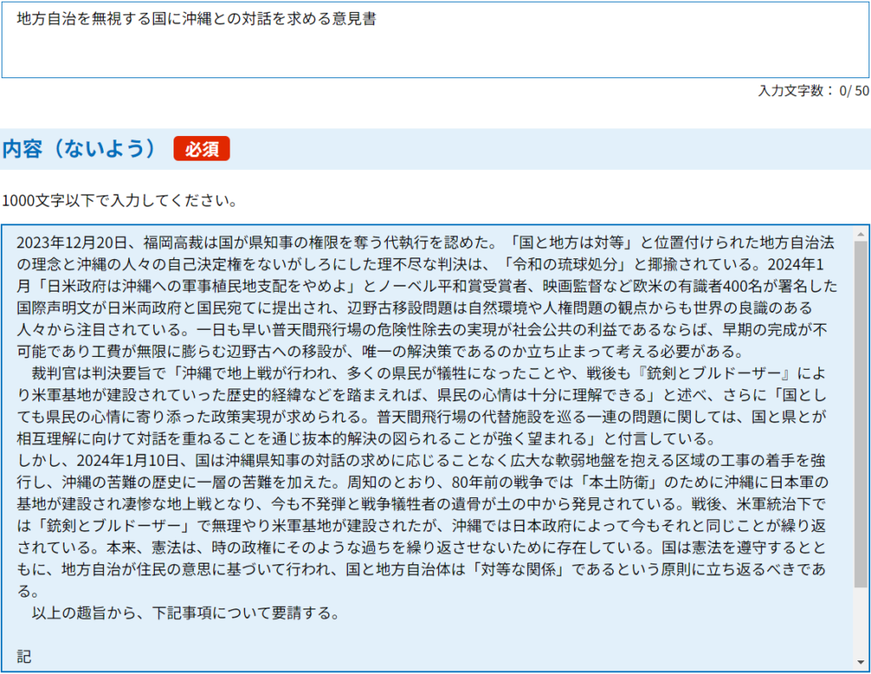Screen dimensions: 871x674
Task: Click the red 必須 required badge
Action: (x=202, y=149)
